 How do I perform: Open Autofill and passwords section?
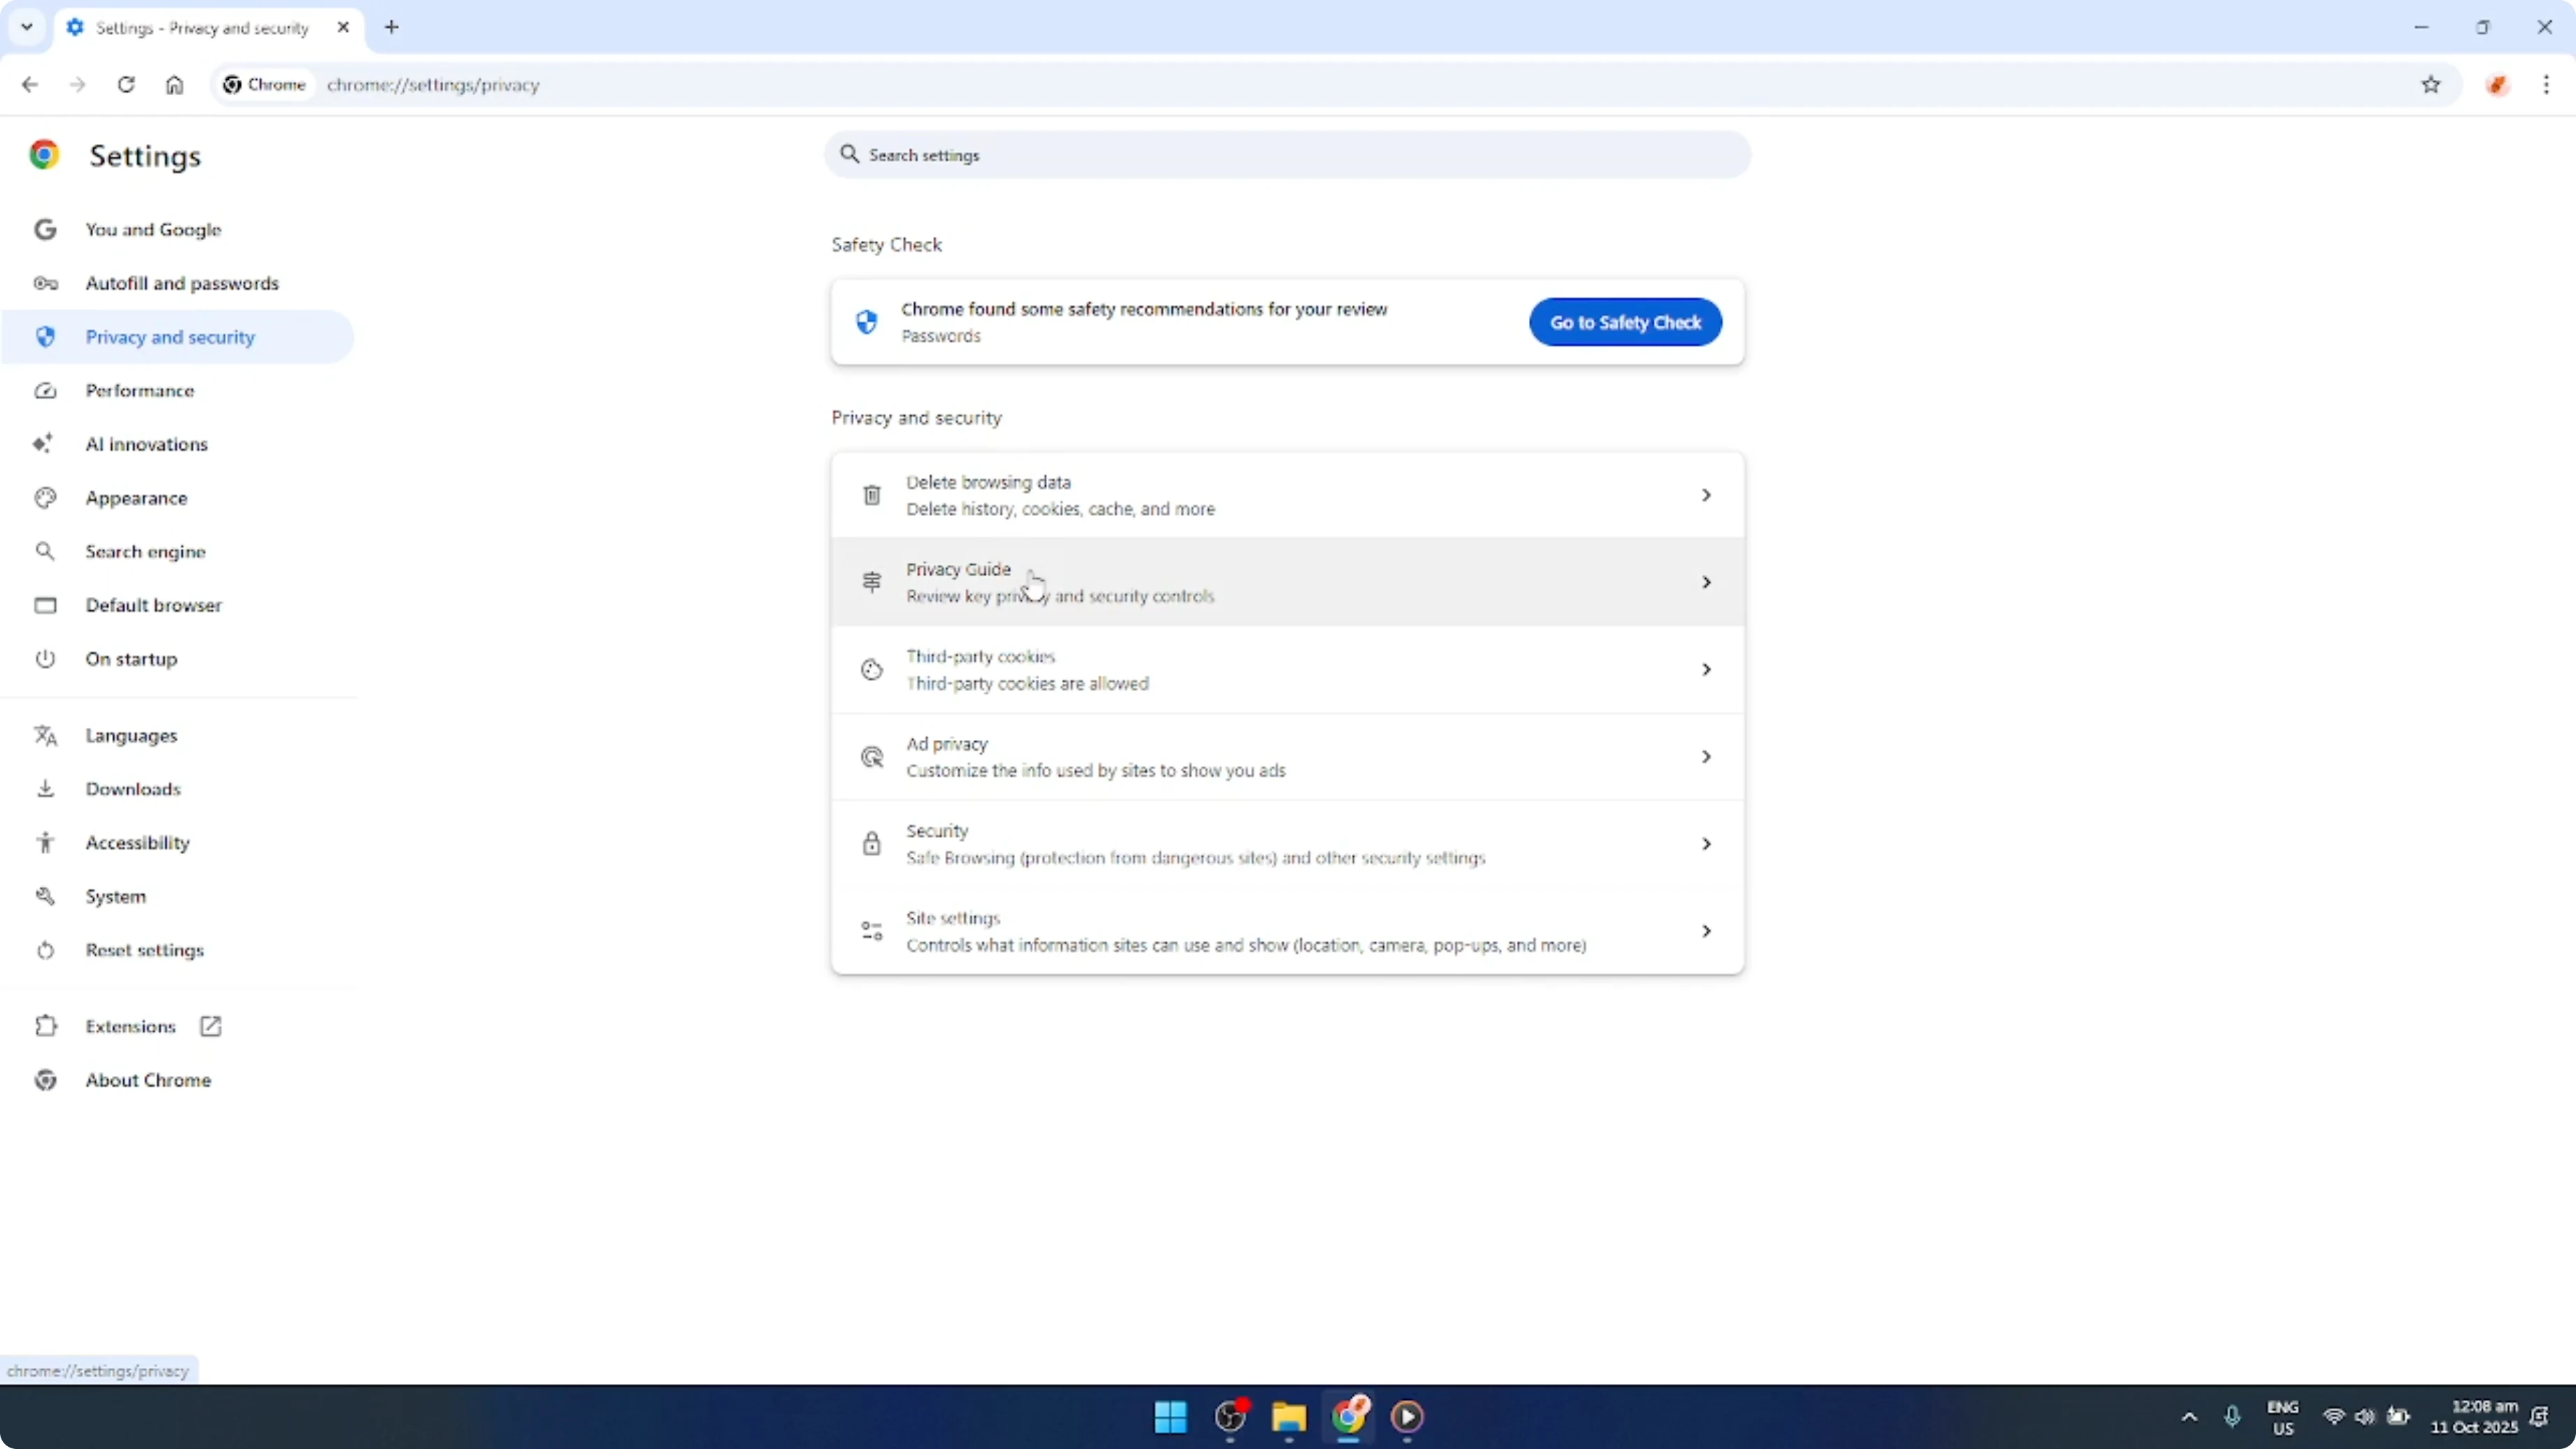178,283
